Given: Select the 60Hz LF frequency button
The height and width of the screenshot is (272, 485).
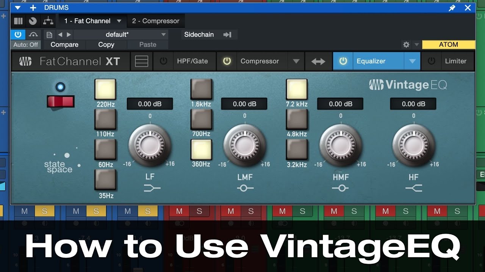Looking at the screenshot, I should 105,150.
